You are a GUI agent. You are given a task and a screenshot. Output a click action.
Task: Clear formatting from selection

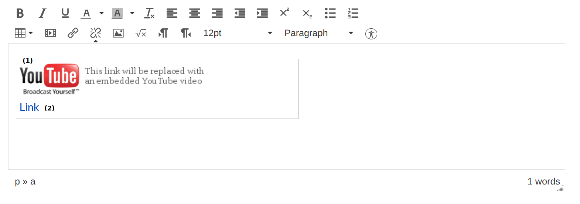coord(150,13)
